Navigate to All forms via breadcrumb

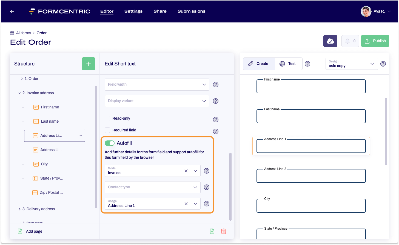(24, 33)
